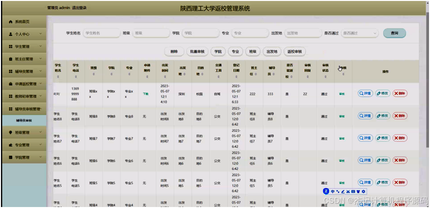Focus the 出发地 search input
Screen dimensions: 430x208
(303, 33)
